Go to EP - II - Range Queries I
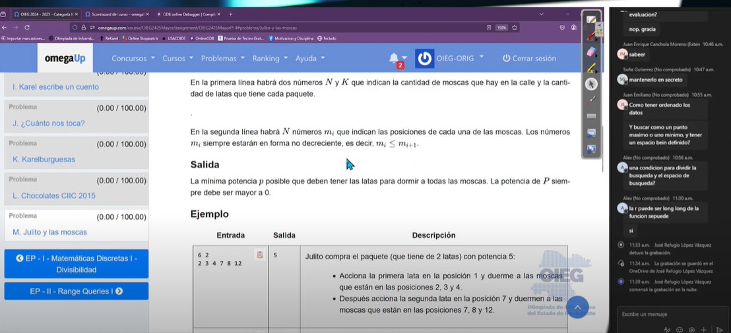Viewport: 731px width, 333px height. 76,291
